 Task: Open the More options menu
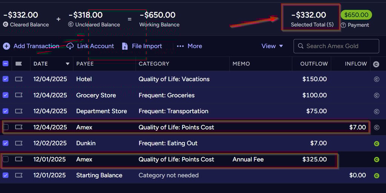pyautogui.click(x=189, y=46)
